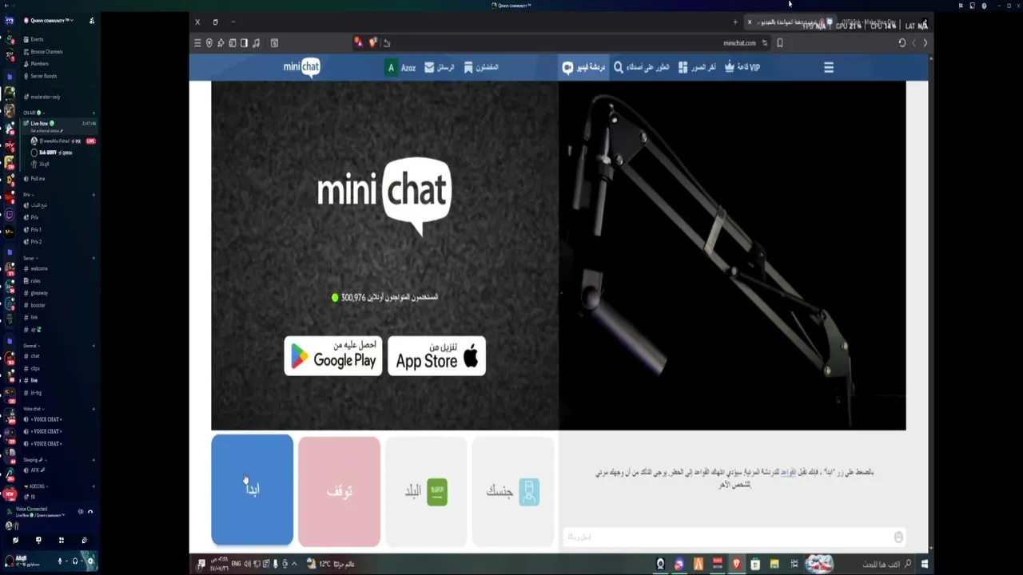Collapse the ADDONS category
The width and height of the screenshot is (1023, 575).
[x=34, y=486]
